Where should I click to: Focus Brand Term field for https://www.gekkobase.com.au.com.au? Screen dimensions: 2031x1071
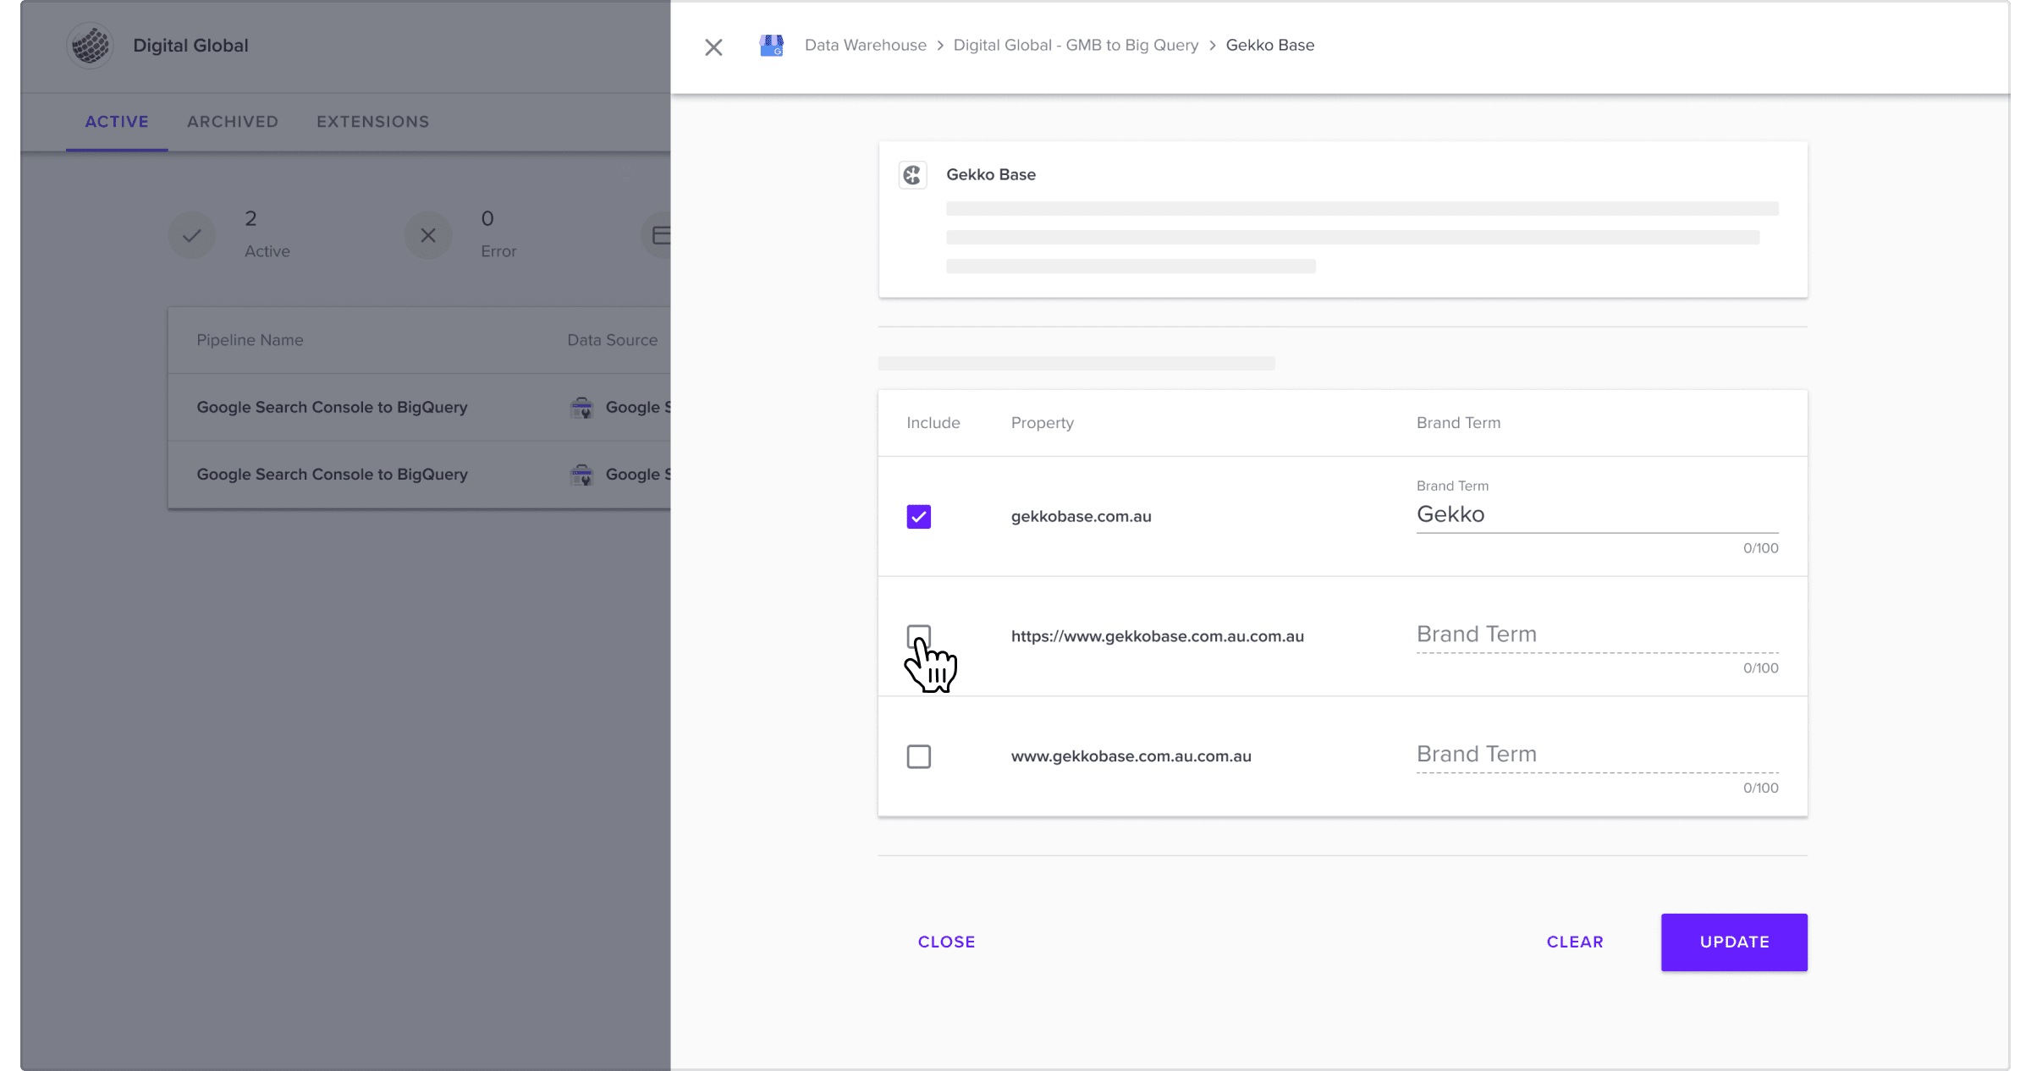[x=1597, y=635]
